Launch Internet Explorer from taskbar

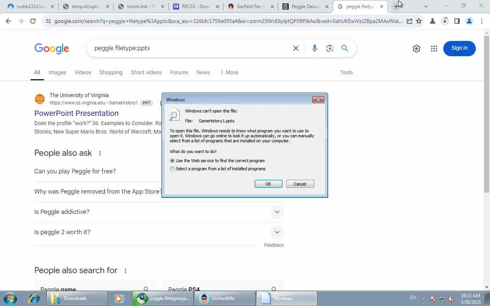pos(34,298)
